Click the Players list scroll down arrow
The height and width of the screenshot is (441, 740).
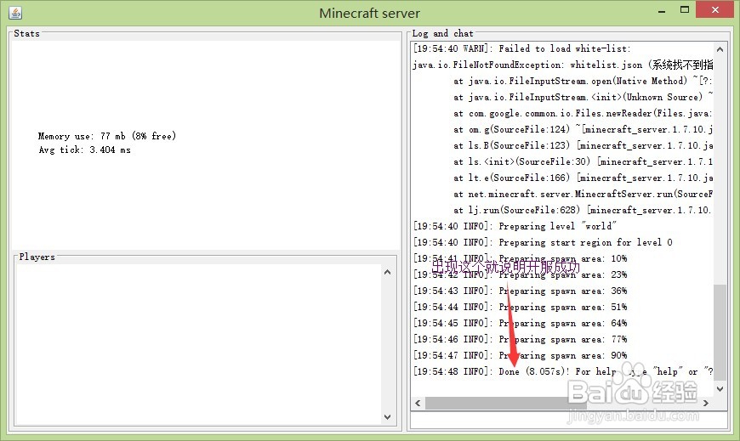[x=388, y=417]
